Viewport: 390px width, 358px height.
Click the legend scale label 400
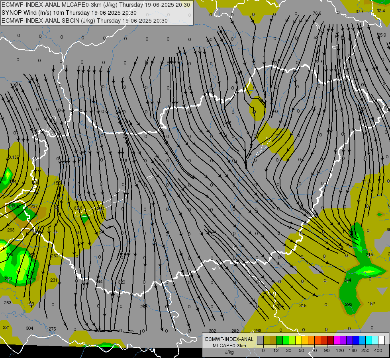(x=378, y=350)
